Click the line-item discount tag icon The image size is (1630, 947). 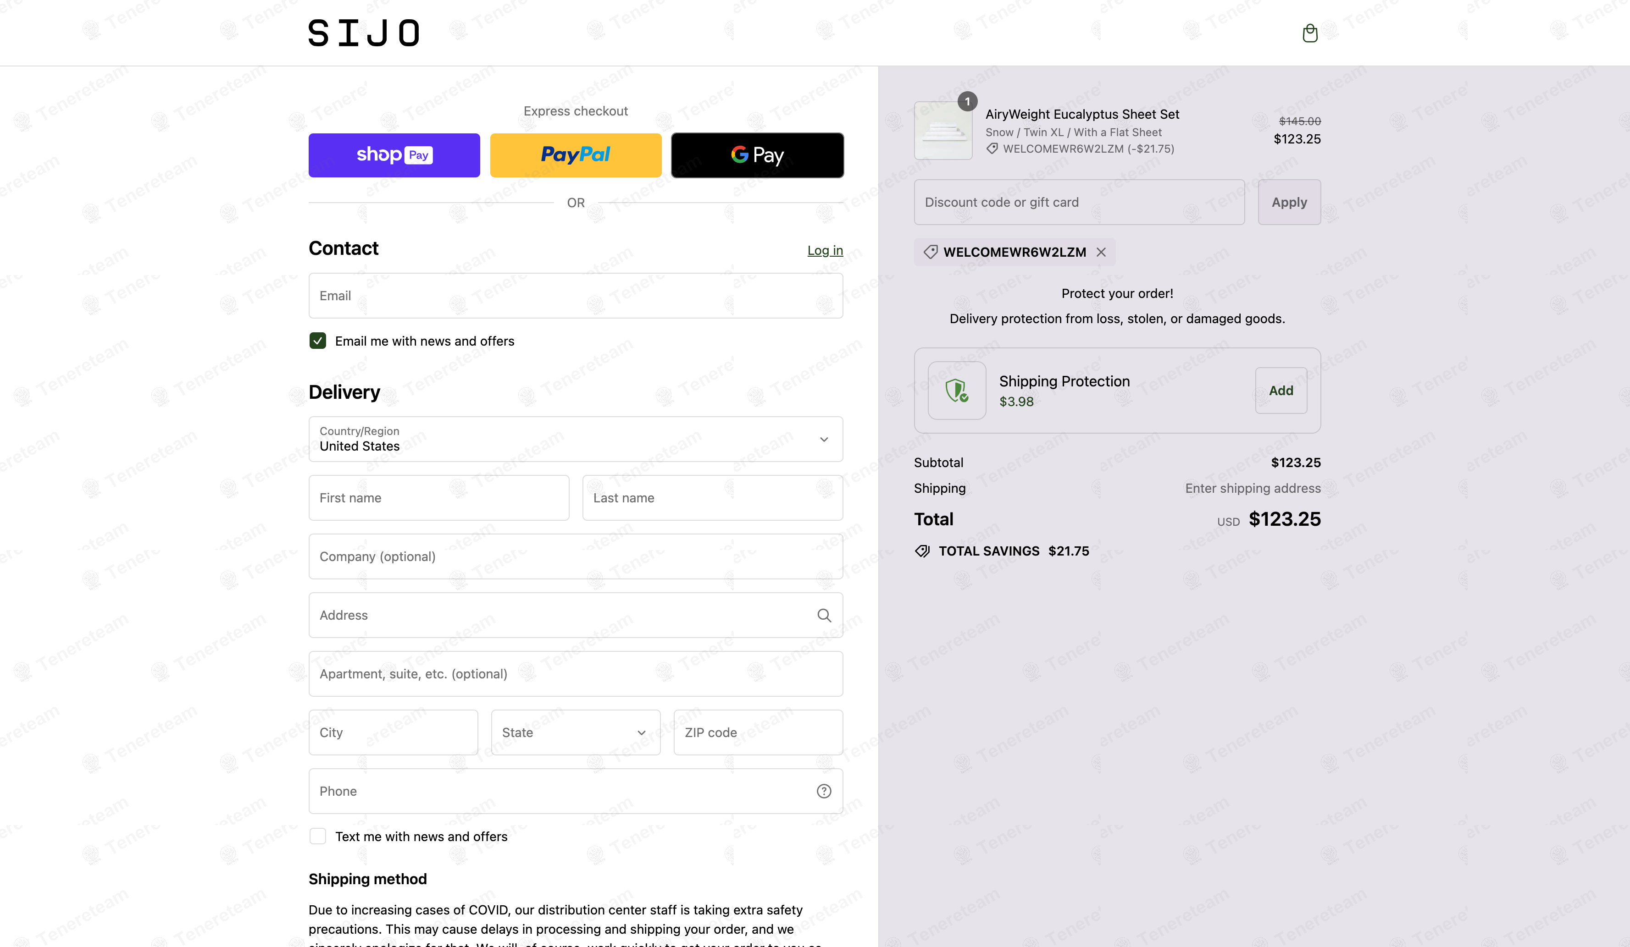pos(992,149)
